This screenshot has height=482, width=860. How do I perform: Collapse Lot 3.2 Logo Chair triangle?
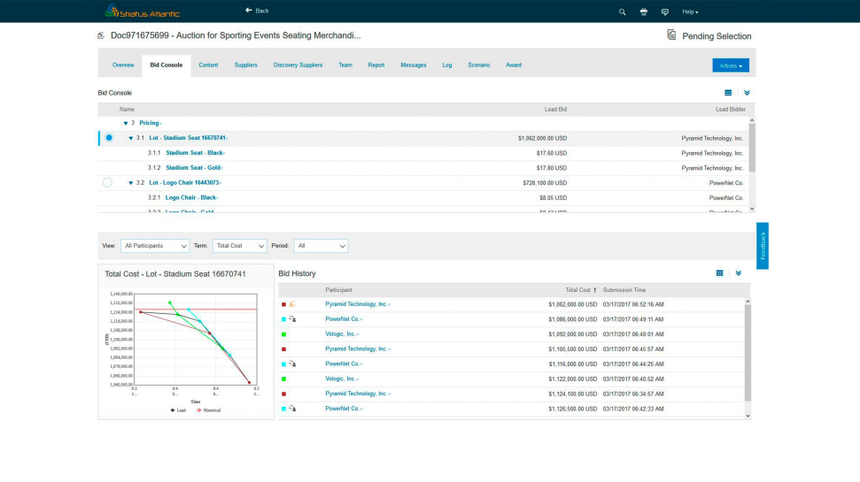130,183
